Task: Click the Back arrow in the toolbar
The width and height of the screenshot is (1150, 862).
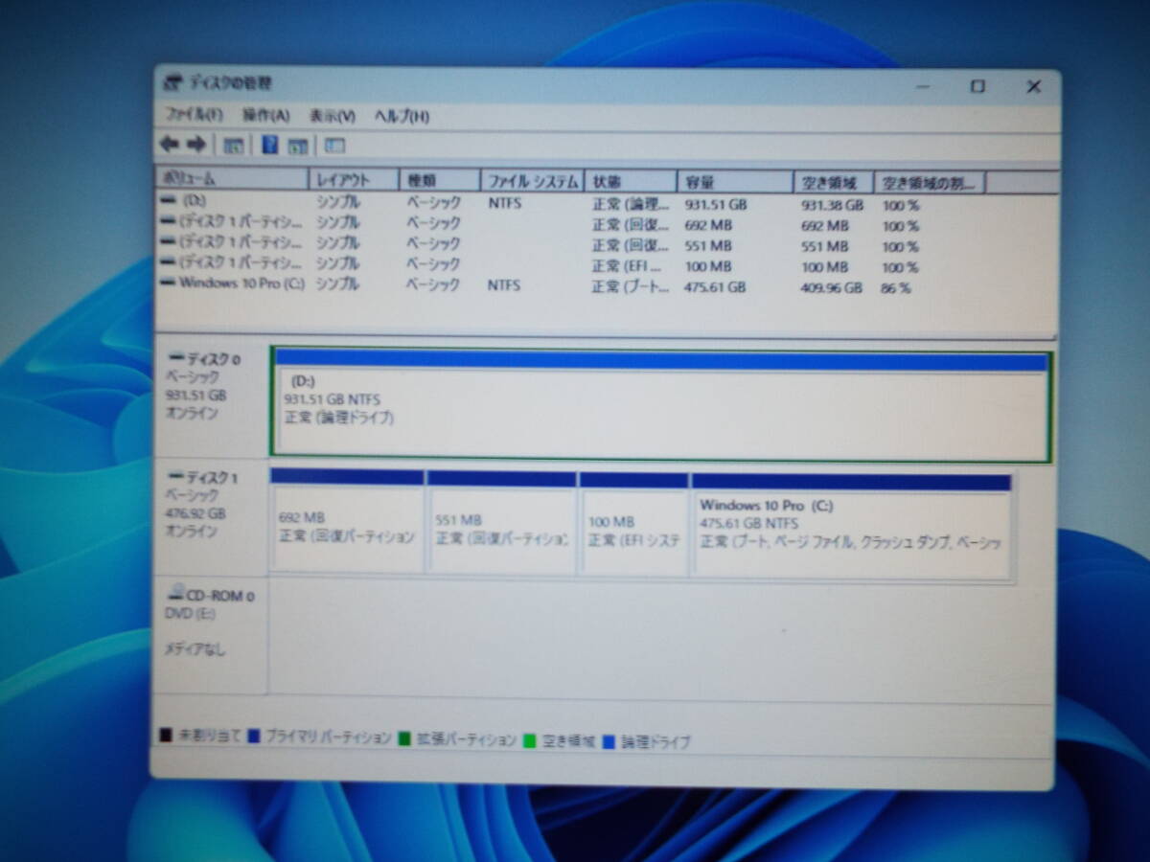Action: pos(170,145)
